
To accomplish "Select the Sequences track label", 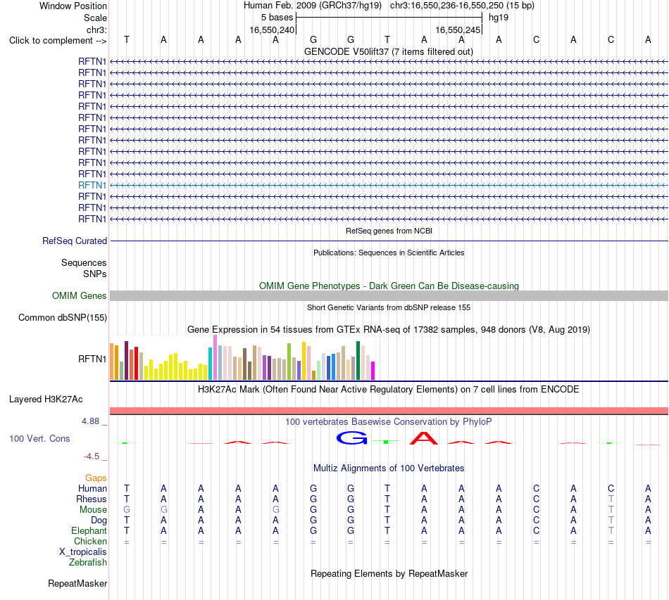I will [x=84, y=262].
